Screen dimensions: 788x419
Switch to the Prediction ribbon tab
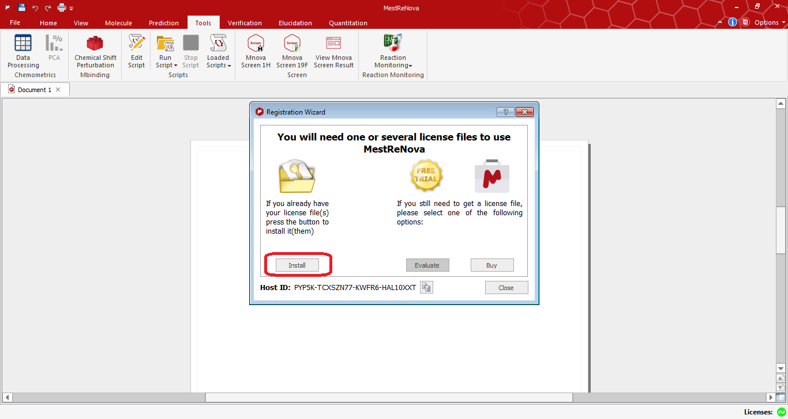point(164,23)
